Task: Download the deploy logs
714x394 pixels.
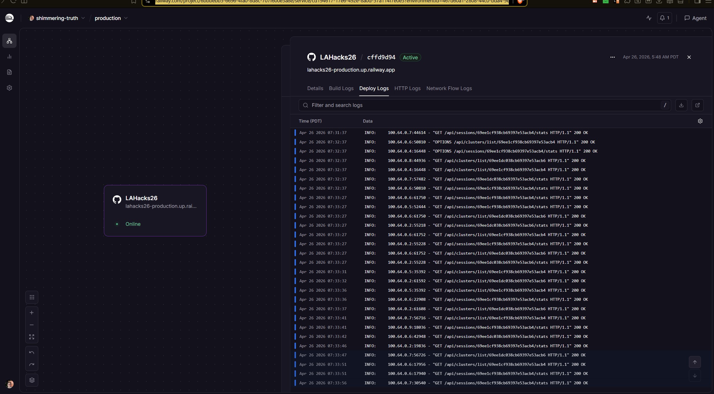Action: [x=681, y=105]
